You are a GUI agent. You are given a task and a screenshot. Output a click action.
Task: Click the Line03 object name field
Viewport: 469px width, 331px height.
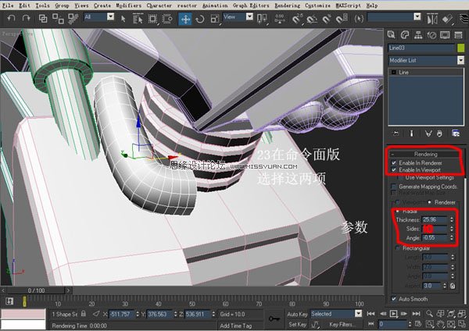coord(421,48)
